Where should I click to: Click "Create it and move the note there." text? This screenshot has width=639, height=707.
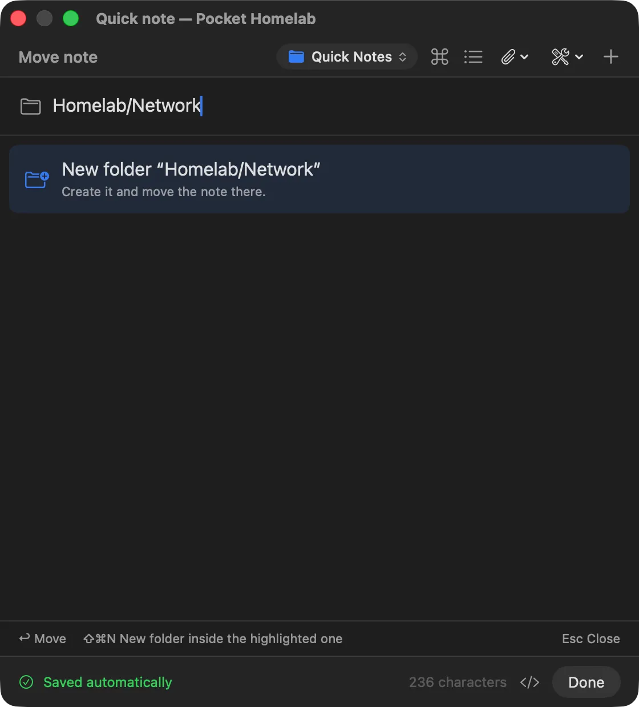pos(164,192)
